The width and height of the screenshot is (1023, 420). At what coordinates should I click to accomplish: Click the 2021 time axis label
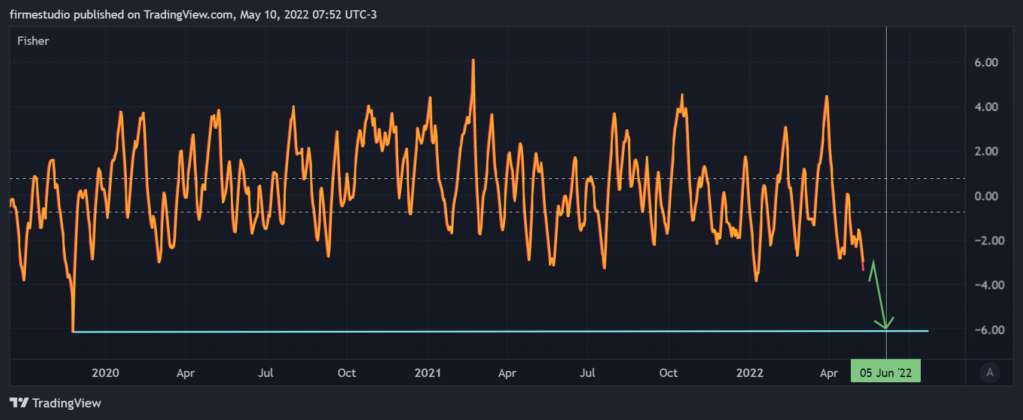click(427, 373)
